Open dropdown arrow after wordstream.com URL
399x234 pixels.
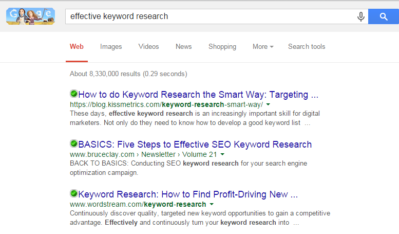211,204
